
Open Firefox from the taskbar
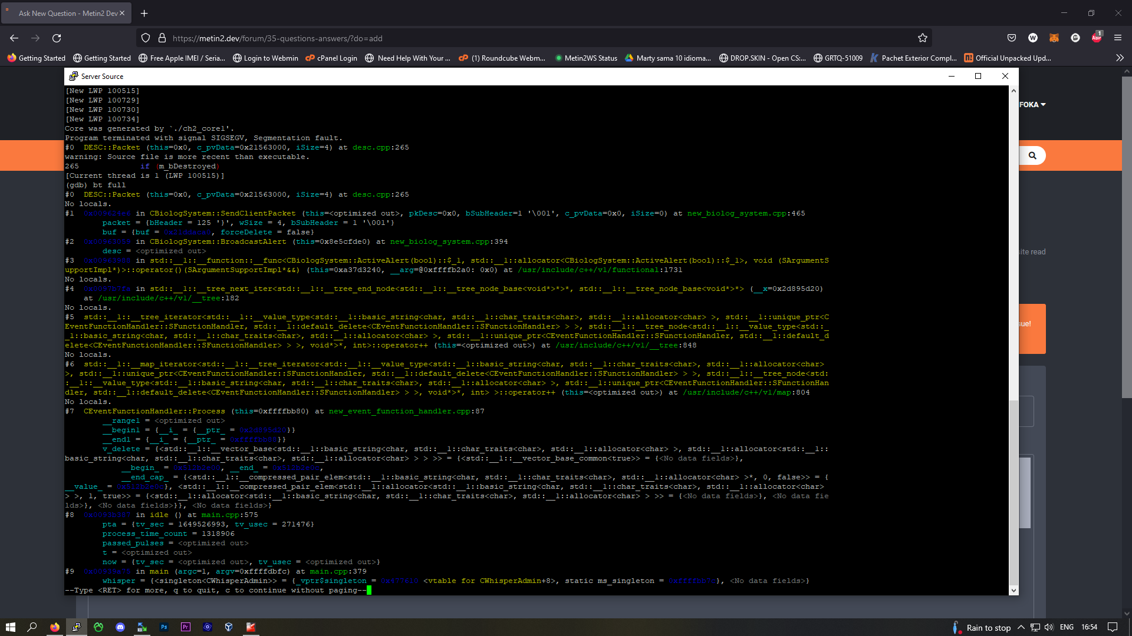[55, 627]
